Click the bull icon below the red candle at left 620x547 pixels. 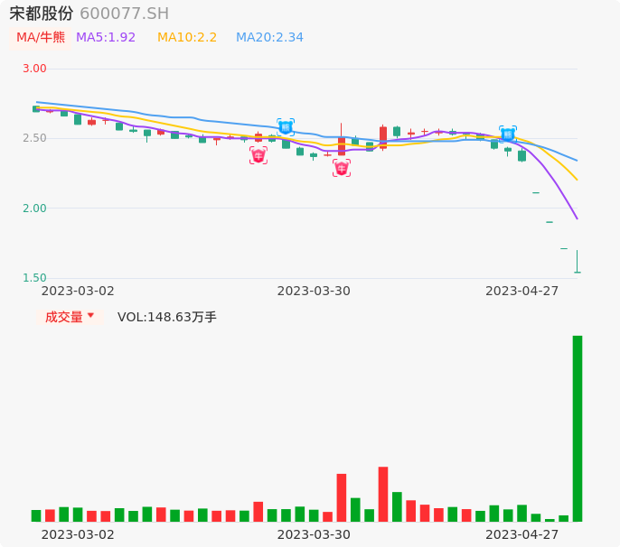pyautogui.click(x=258, y=155)
